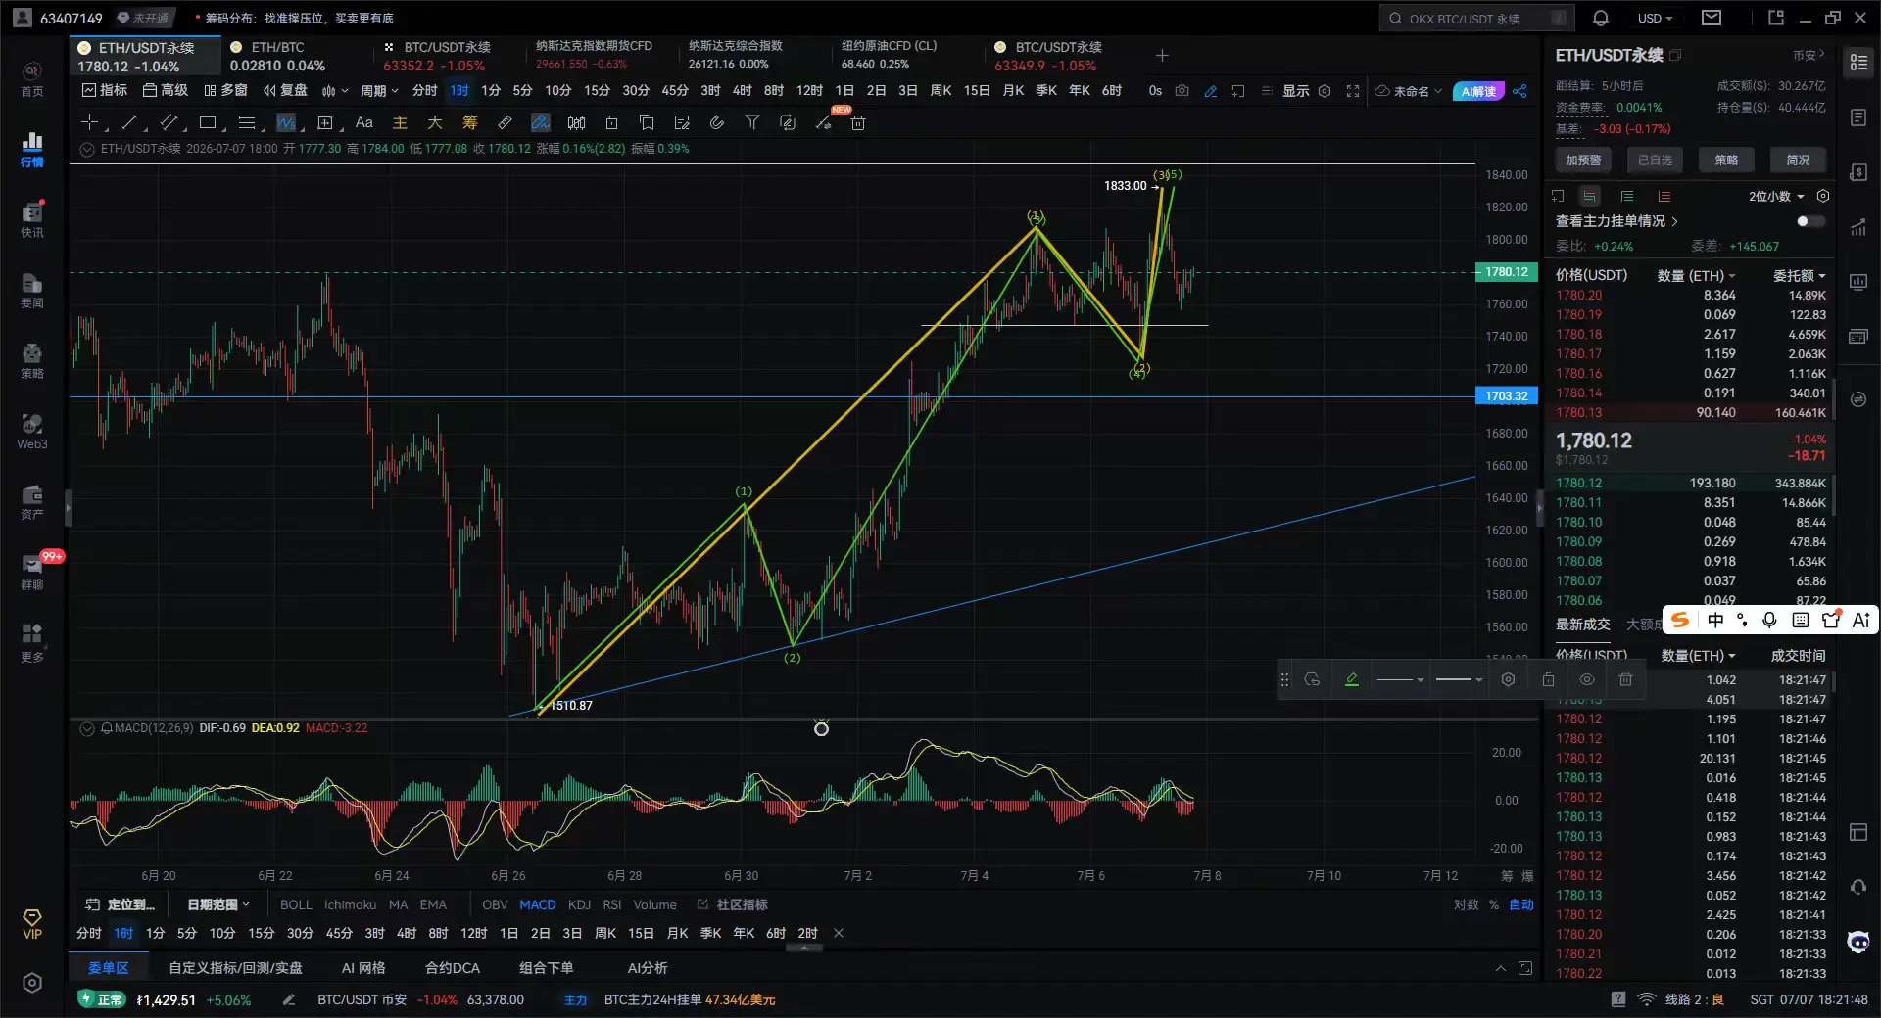Choose the rectangle shape drawing tool
Viewport: 1881px width, 1018px height.
click(208, 122)
